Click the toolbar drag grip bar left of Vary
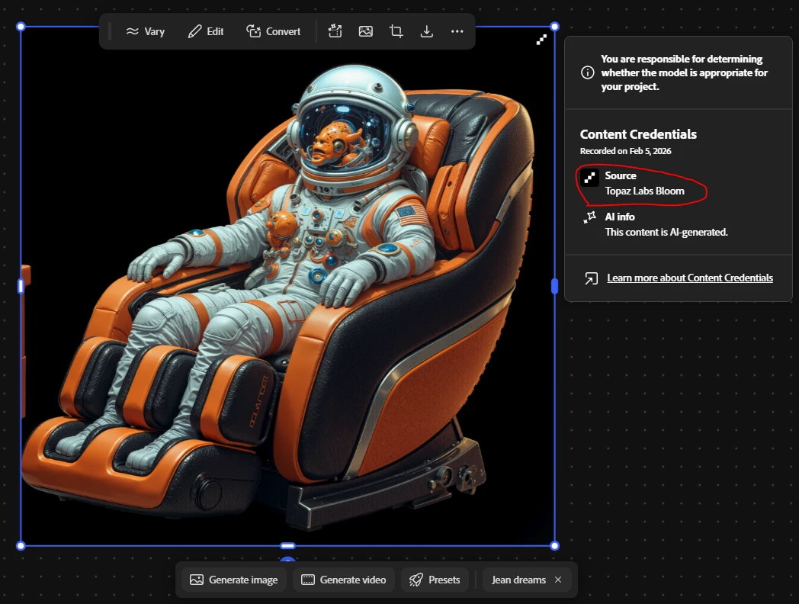 [110, 31]
